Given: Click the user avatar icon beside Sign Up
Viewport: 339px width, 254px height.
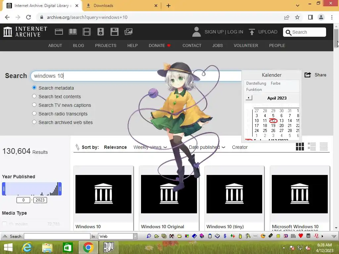Looking at the screenshot, I should [x=196, y=32].
